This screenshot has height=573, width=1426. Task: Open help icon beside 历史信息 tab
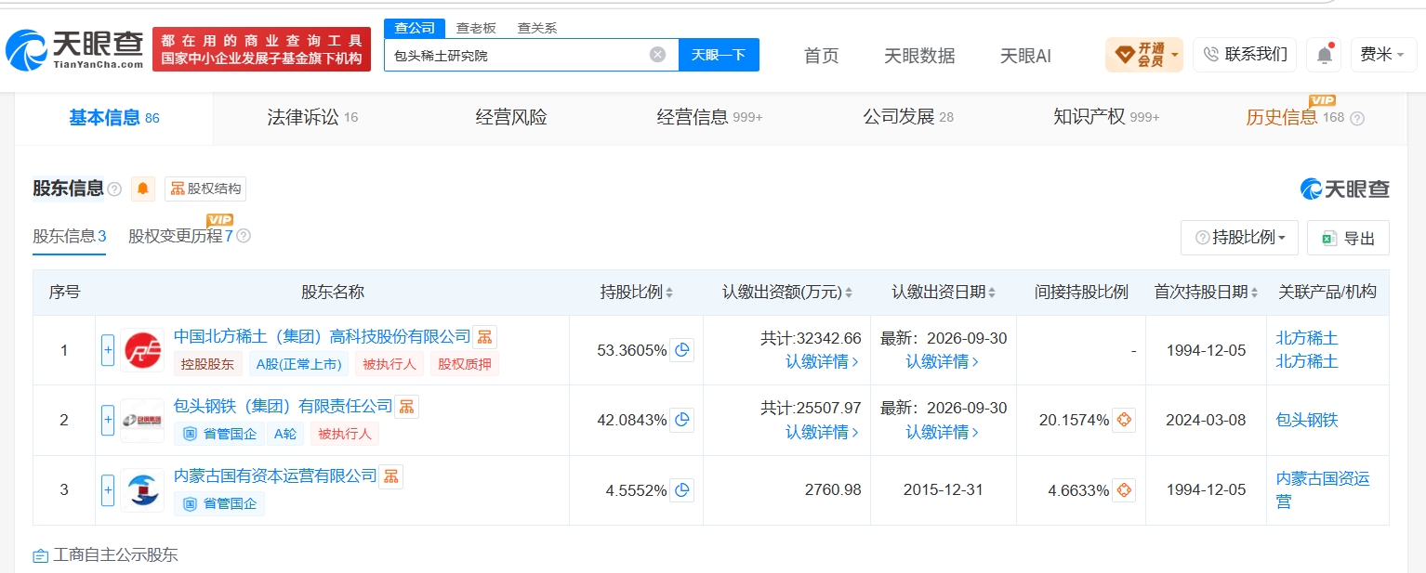(1357, 119)
